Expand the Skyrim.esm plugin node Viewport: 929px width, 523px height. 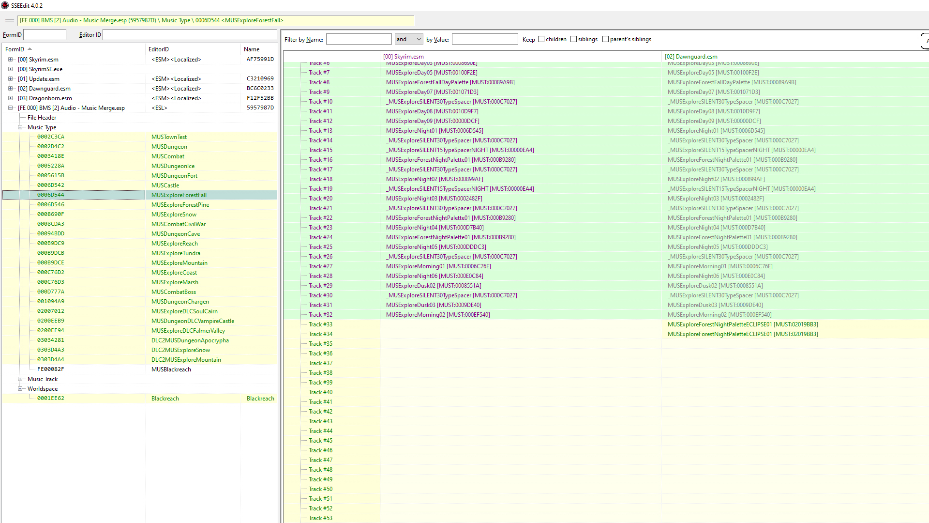point(10,60)
